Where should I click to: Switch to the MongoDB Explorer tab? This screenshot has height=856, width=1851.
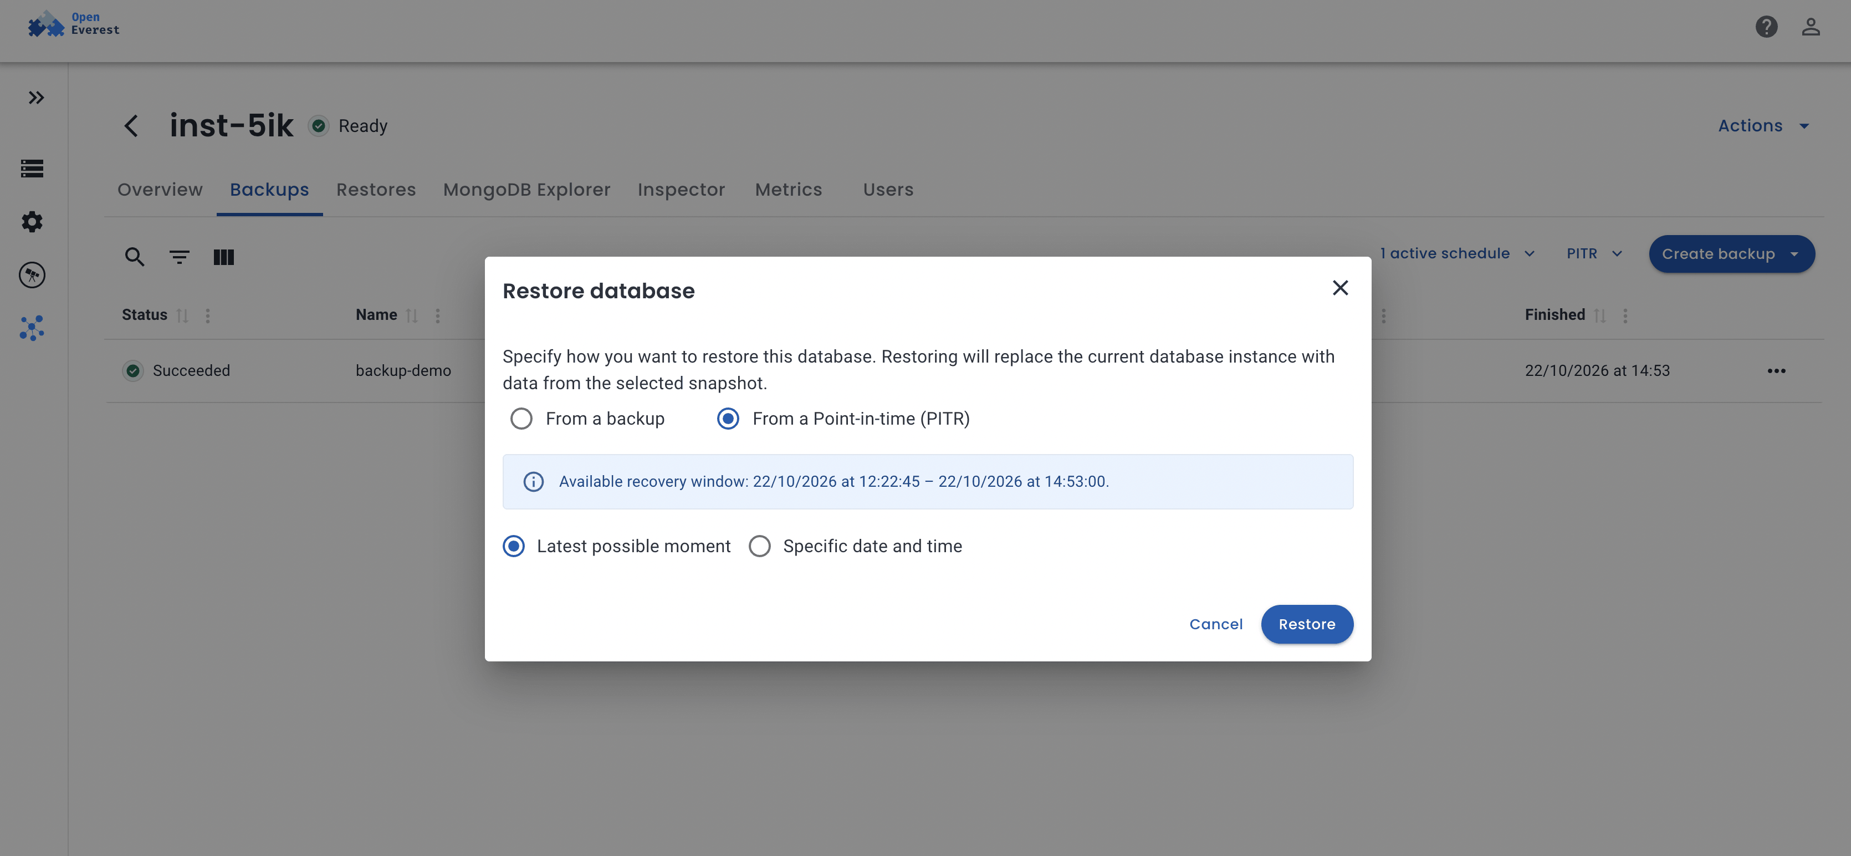pyautogui.click(x=526, y=190)
